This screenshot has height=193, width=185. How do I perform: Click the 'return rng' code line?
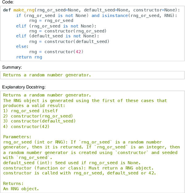29,57
